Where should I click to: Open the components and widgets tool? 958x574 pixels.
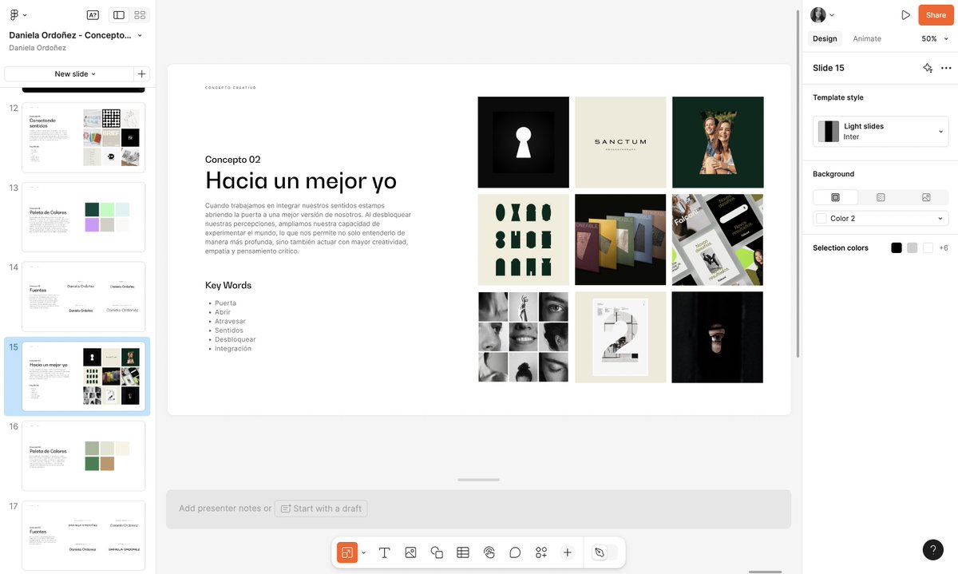tap(541, 552)
